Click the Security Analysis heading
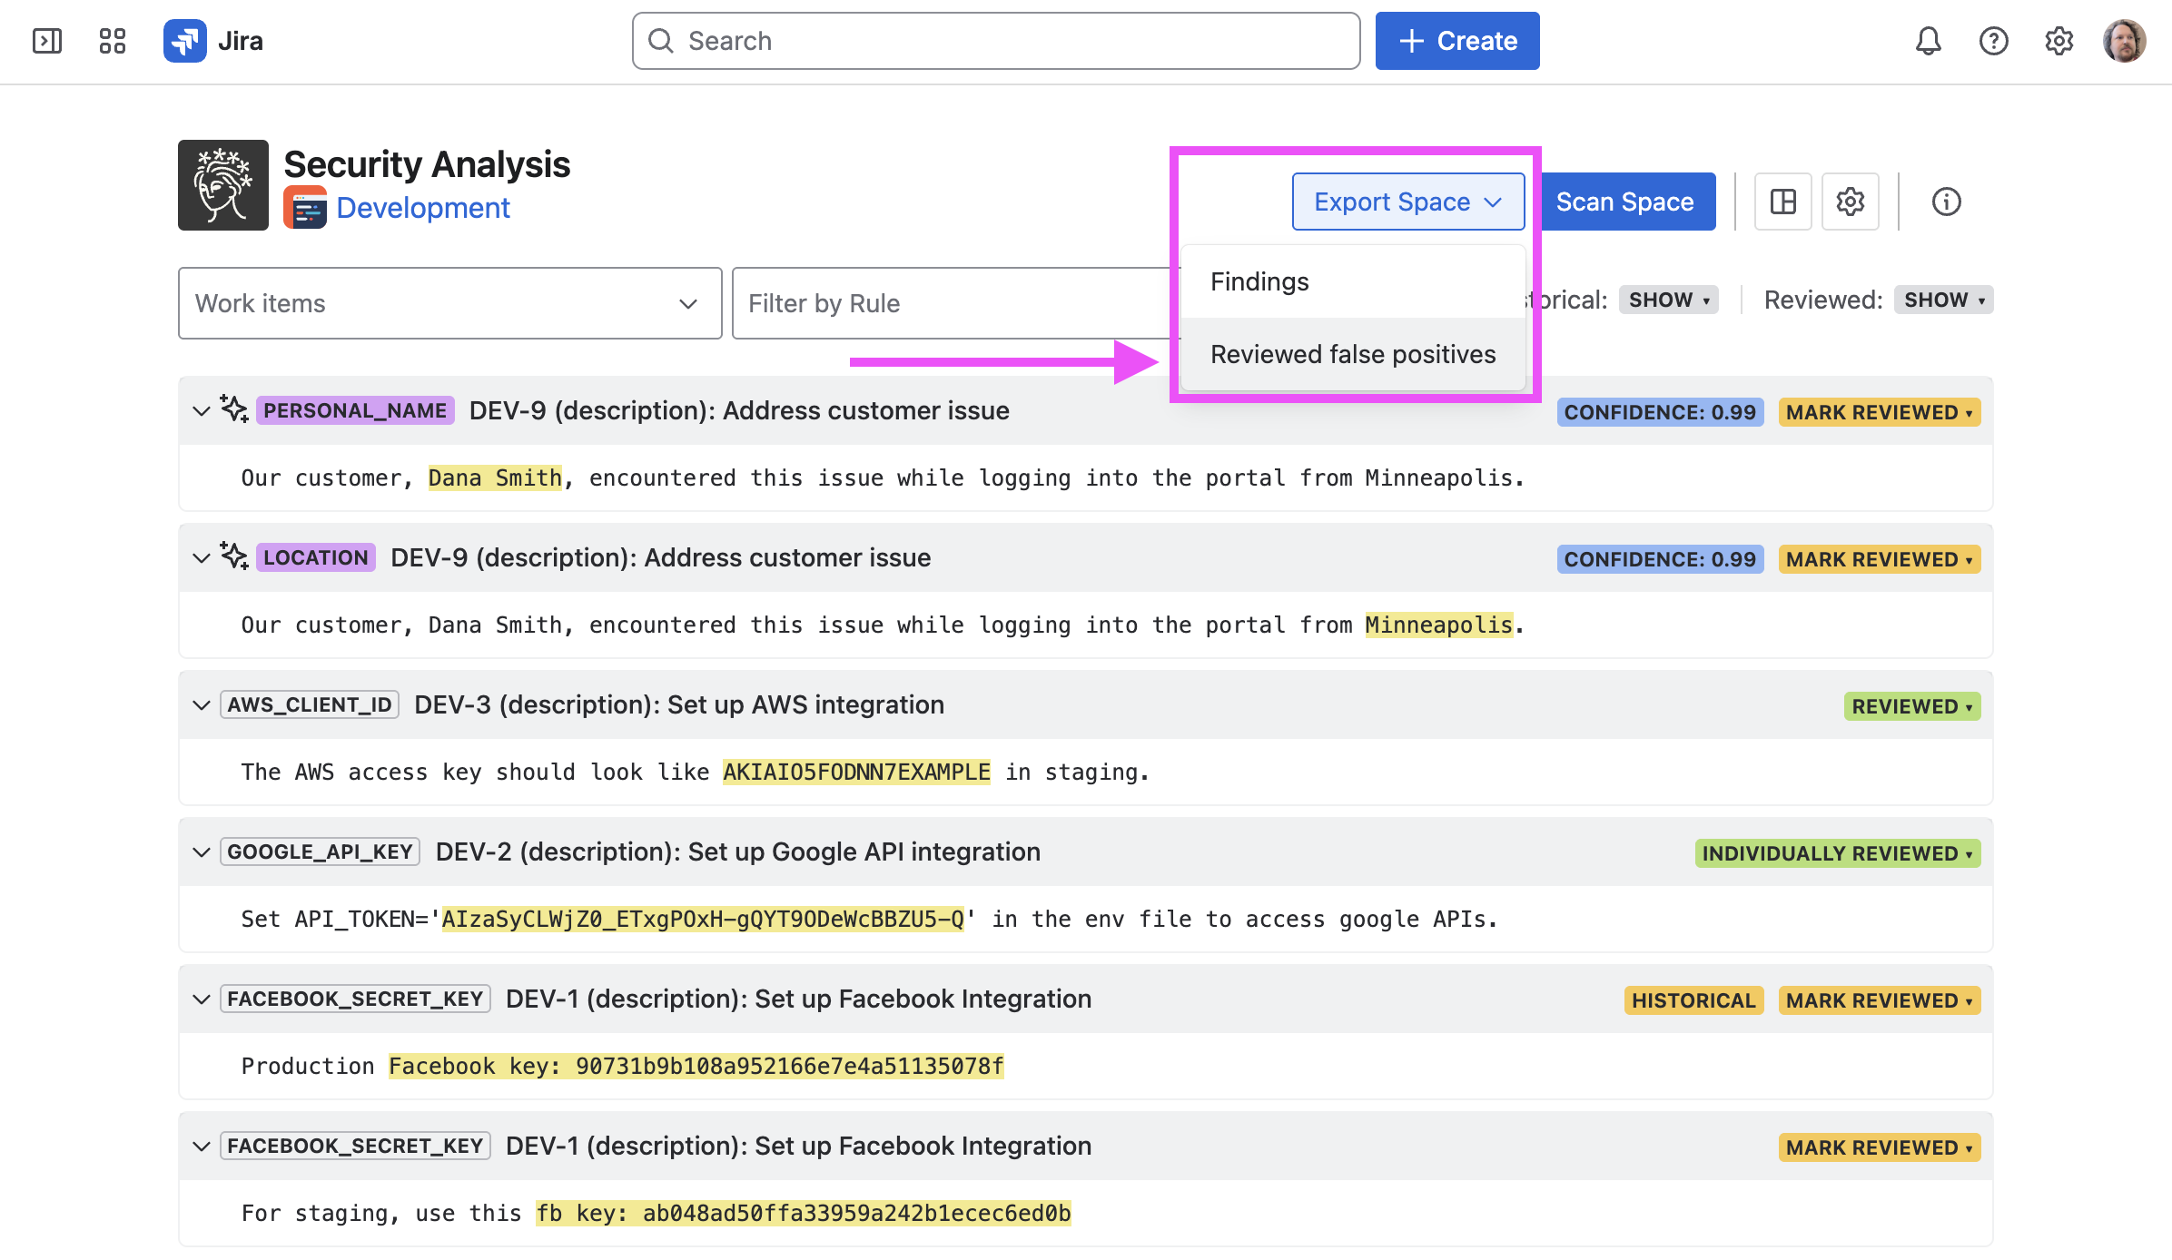This screenshot has height=1260, width=2172. pyautogui.click(x=427, y=164)
